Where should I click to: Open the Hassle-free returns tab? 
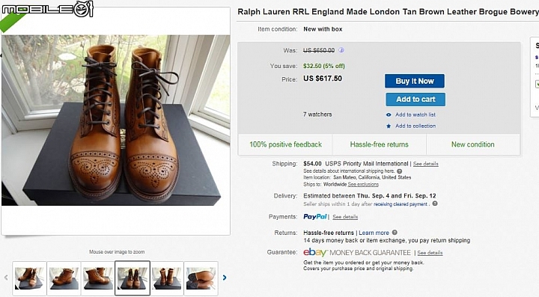coord(379,144)
